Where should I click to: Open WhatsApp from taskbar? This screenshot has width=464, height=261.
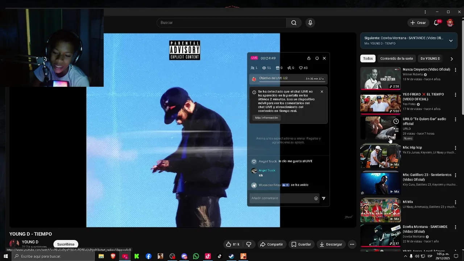(196, 256)
